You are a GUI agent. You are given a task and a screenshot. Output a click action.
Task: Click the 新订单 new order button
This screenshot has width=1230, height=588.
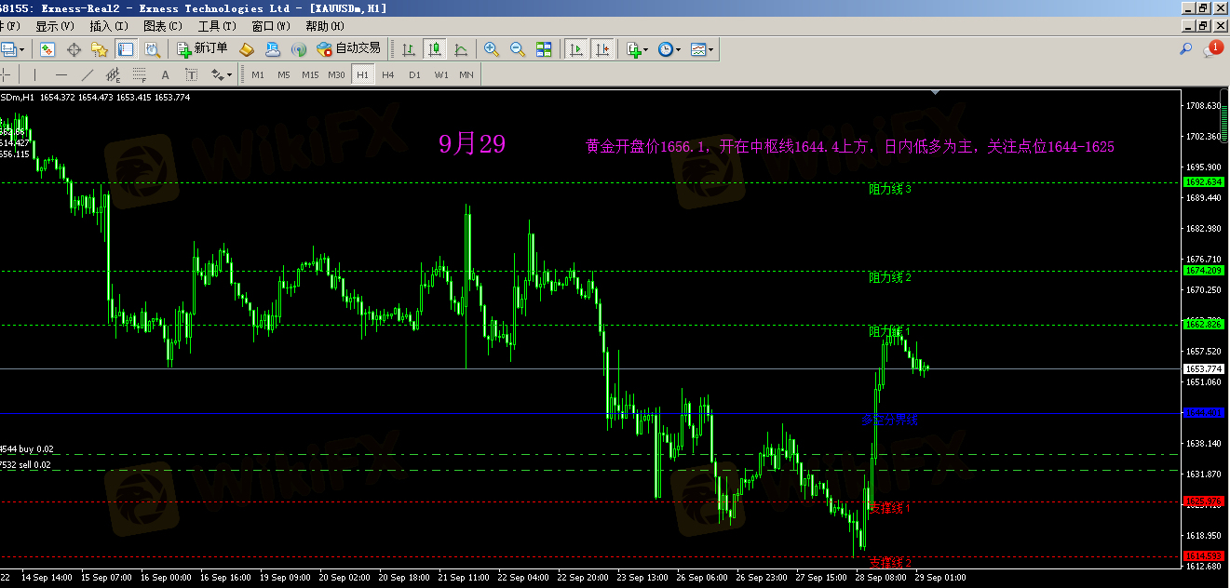202,49
